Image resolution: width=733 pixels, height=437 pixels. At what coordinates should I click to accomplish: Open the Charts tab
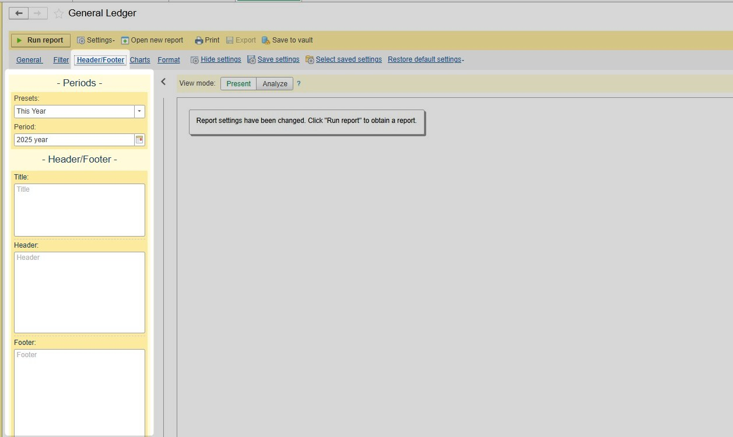coord(140,59)
